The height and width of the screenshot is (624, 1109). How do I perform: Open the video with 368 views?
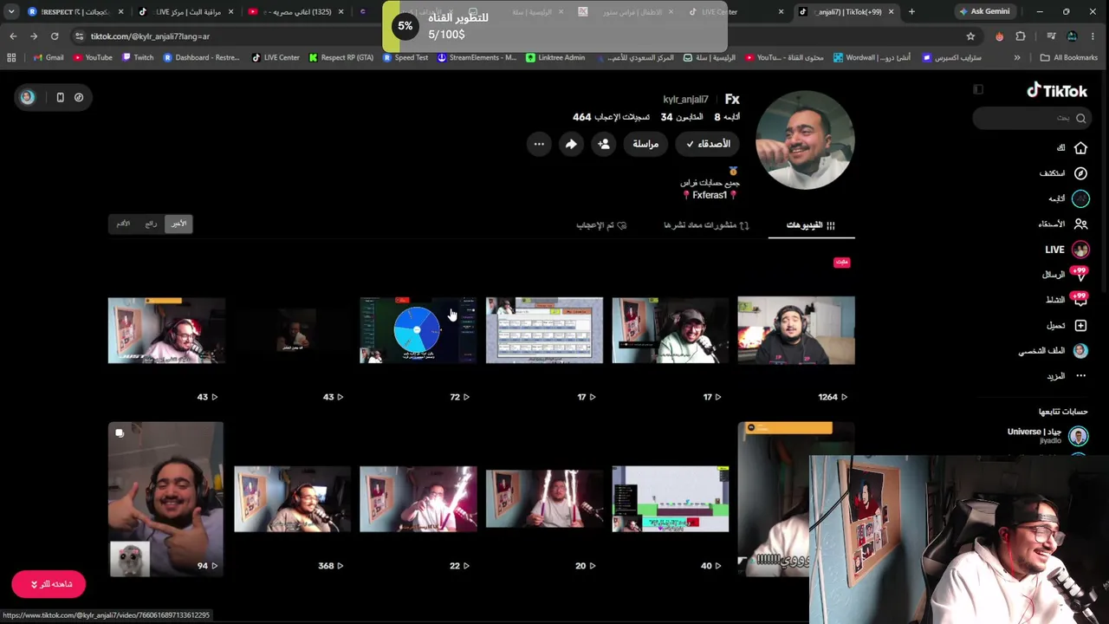pos(292,499)
